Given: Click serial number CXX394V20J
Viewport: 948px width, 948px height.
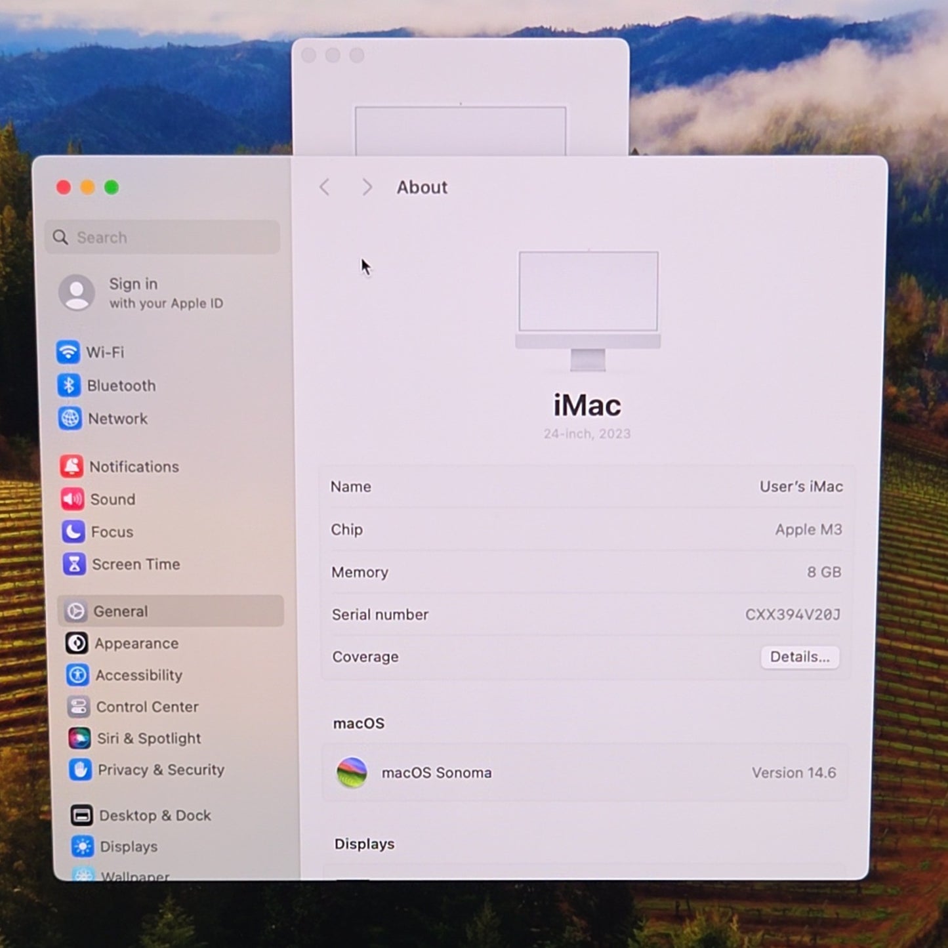Looking at the screenshot, I should [793, 615].
